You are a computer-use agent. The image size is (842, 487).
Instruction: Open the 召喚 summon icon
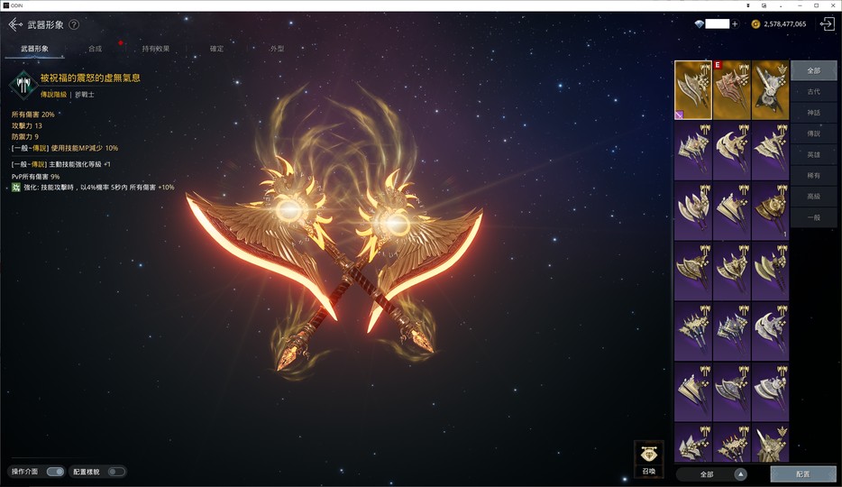649,459
